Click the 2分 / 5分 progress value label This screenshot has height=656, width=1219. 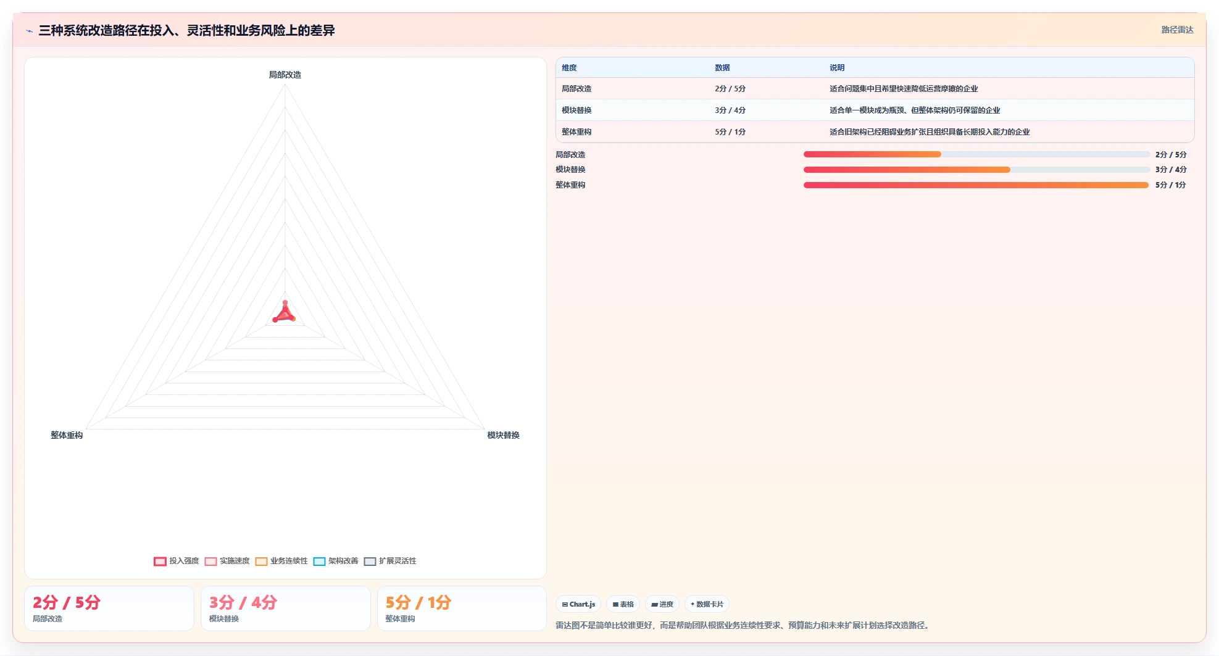tap(1171, 155)
